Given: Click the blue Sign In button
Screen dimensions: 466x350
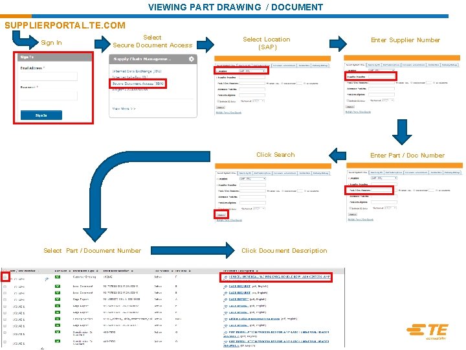Looking at the screenshot, I should click(41, 115).
